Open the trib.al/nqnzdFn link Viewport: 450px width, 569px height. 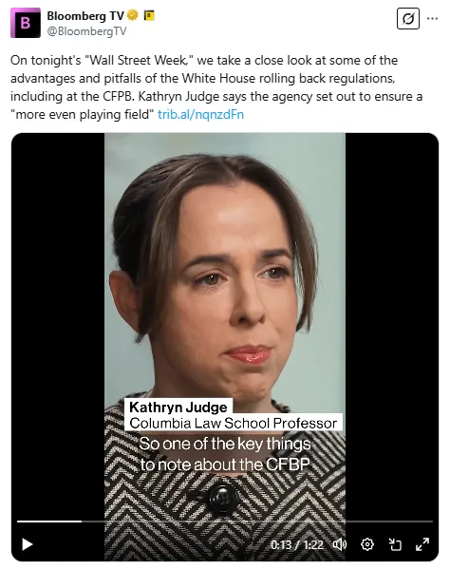pos(200,115)
